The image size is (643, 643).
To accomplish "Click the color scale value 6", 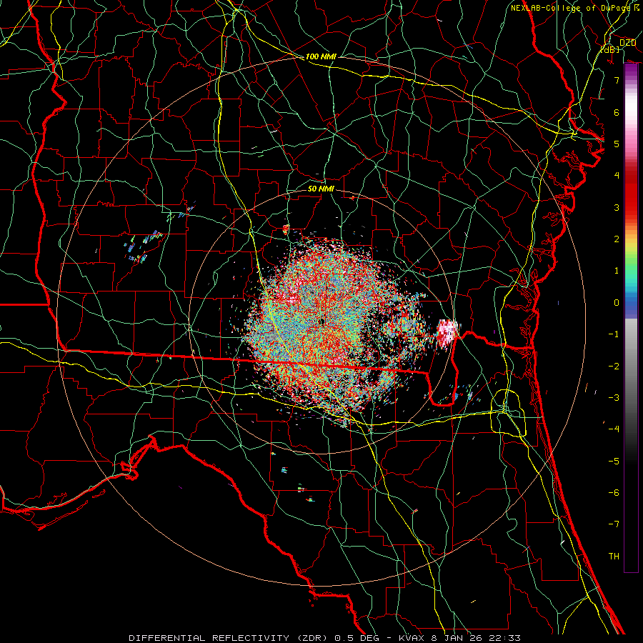I will point(617,112).
